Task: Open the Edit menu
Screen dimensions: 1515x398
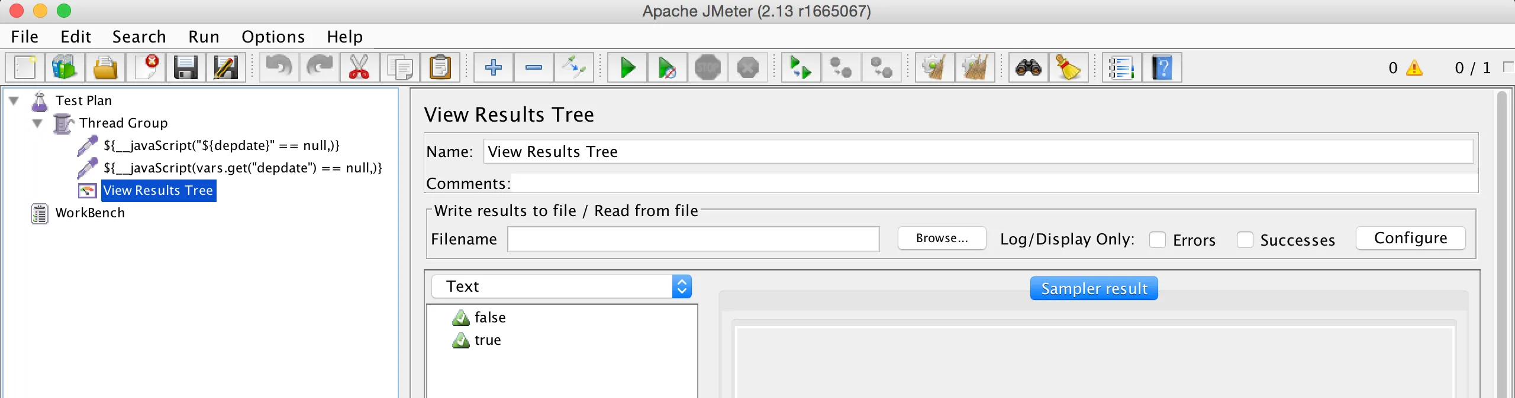Action: coord(76,37)
